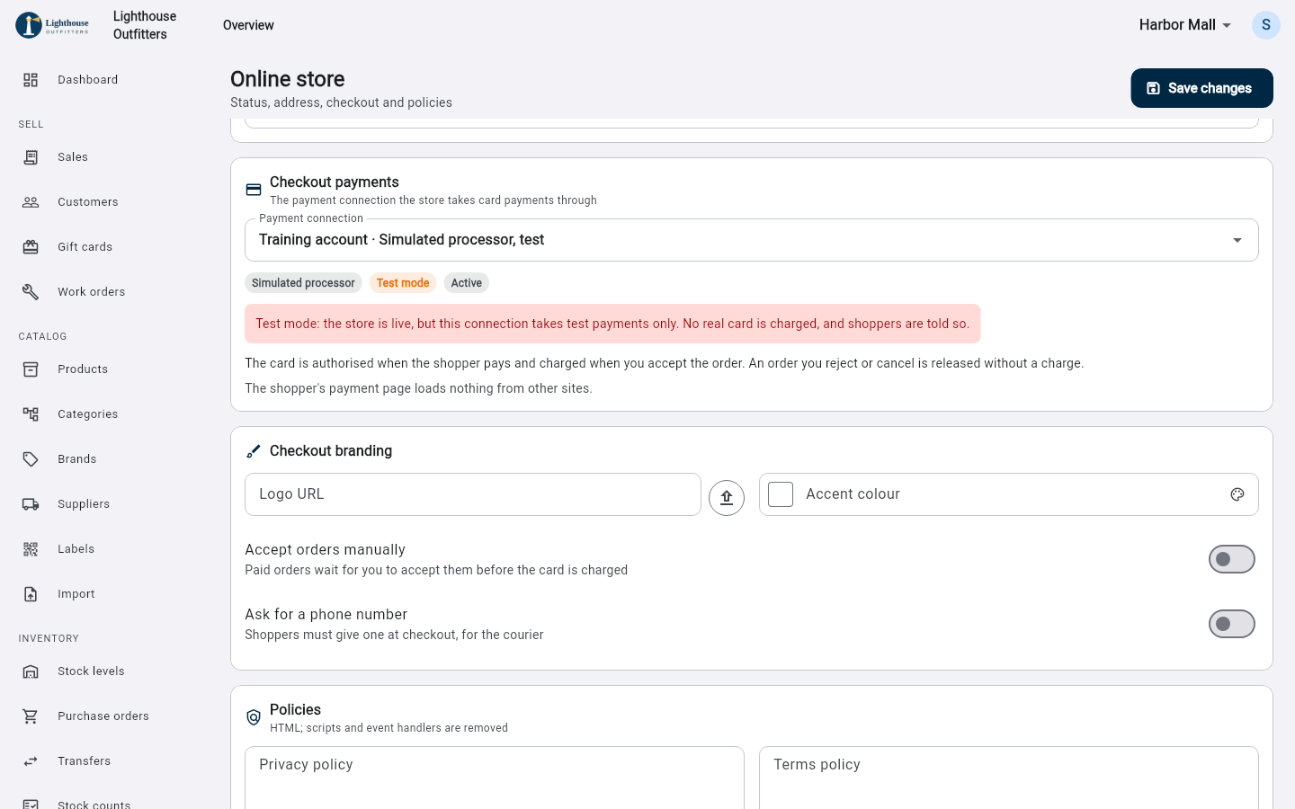Click the Purchase orders cart icon
Viewport: 1295px width, 809px height.
click(31, 716)
